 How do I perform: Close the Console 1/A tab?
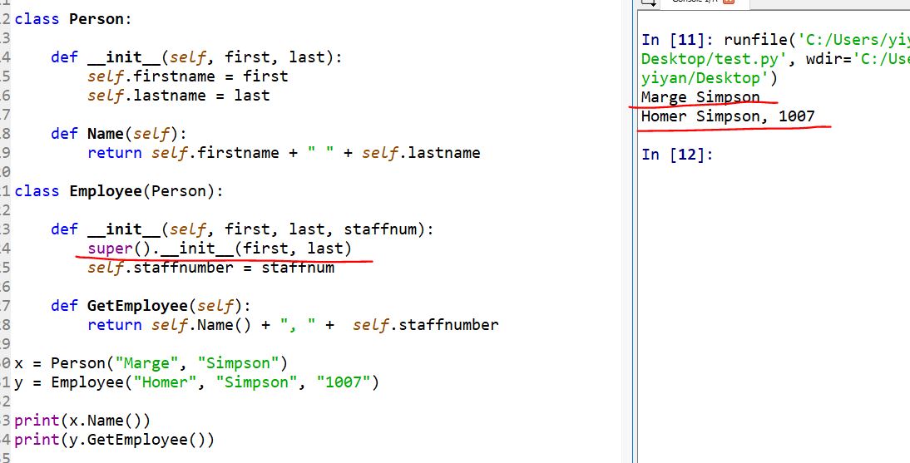[x=729, y=2]
